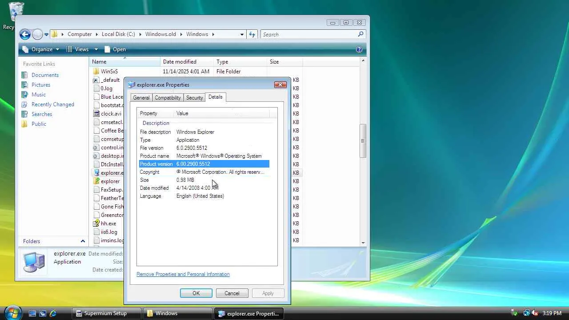Click the Back navigation arrow in Explorer
The width and height of the screenshot is (569, 320).
tap(25, 34)
